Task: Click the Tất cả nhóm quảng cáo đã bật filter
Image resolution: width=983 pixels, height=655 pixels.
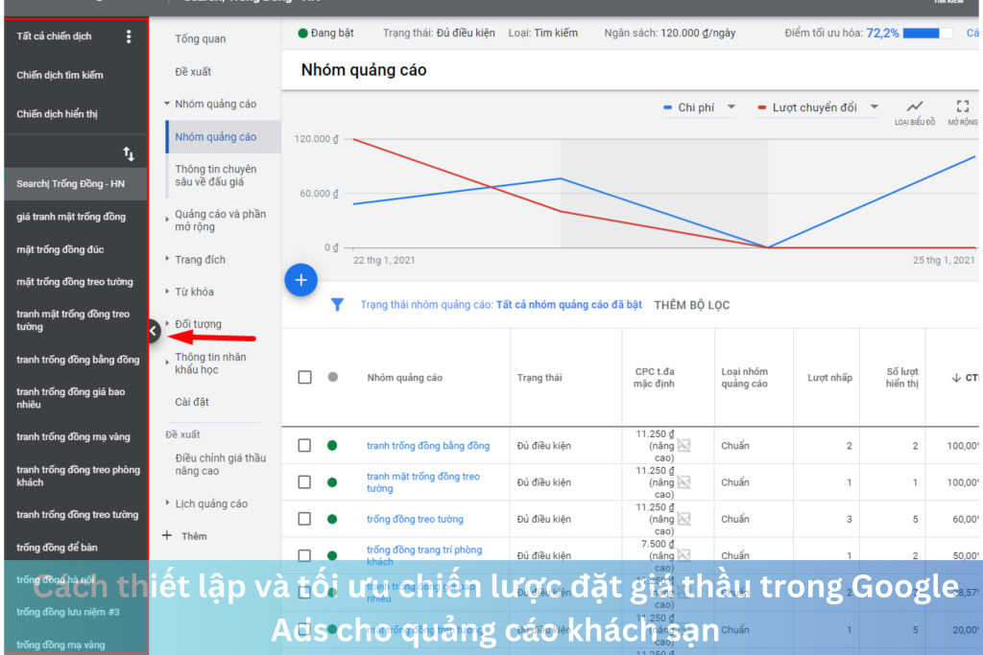Action: tap(569, 305)
